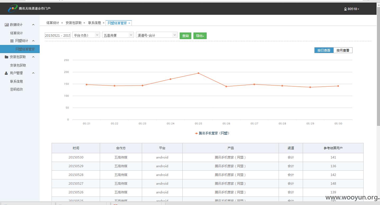Switch to the 结算统计 tab
This screenshot has width=380, height=205.
pos(53,23)
